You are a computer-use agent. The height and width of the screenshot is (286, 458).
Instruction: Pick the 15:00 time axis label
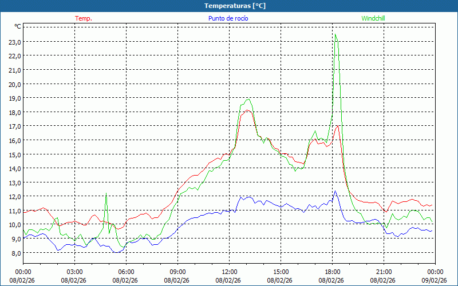click(281, 272)
